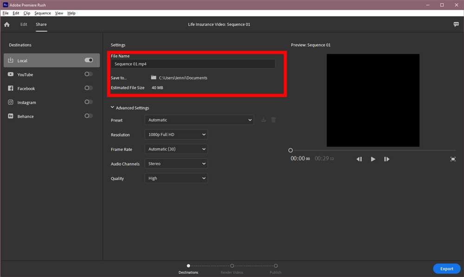
Task: Enable the Instagram destination toggle
Action: pyautogui.click(x=89, y=102)
